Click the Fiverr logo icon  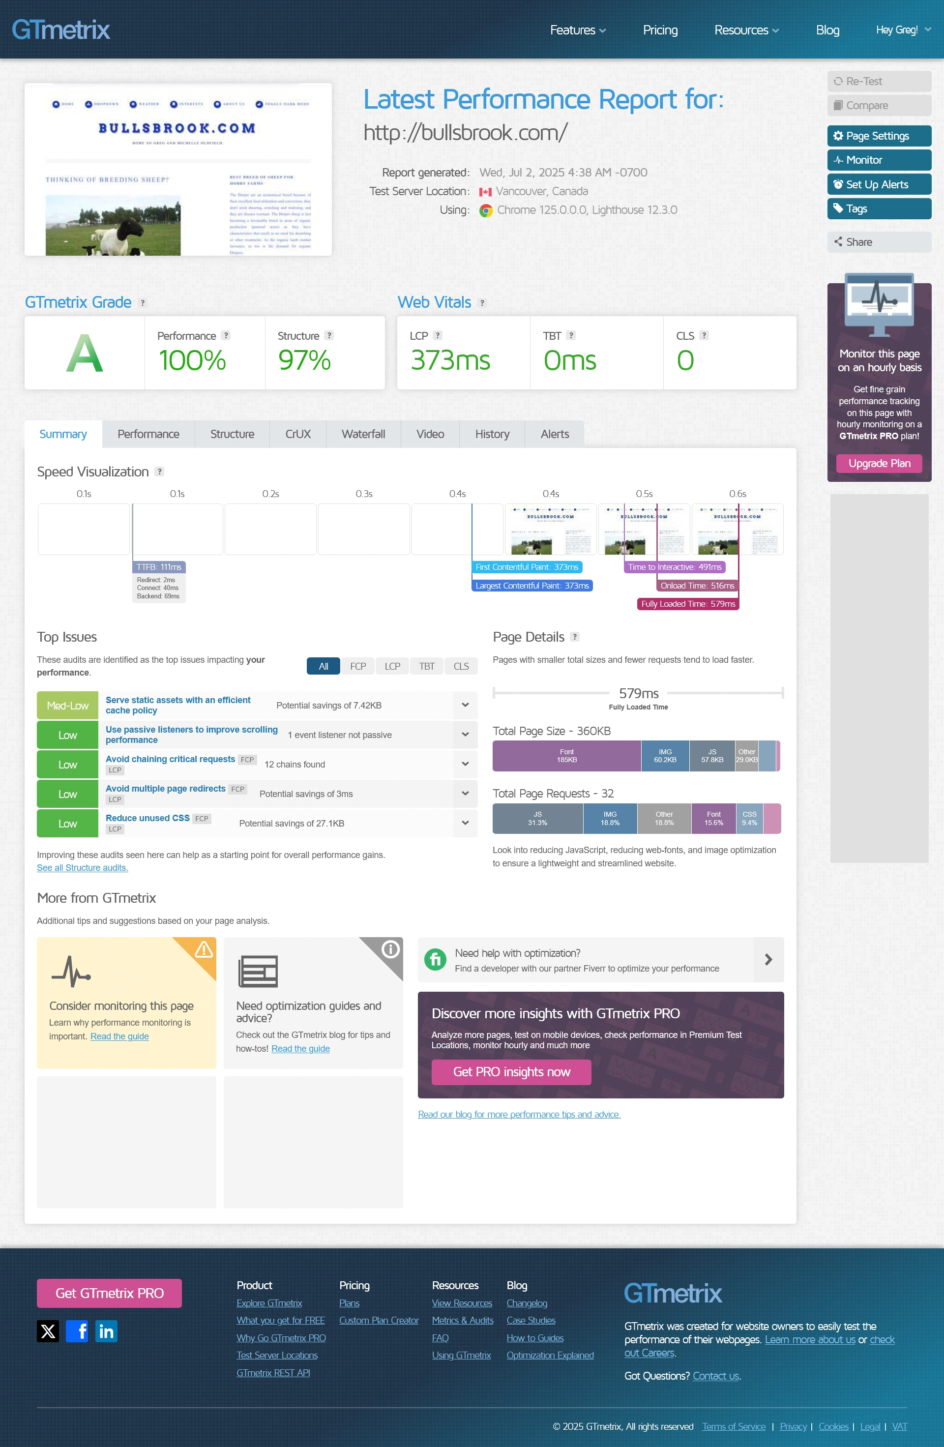tap(435, 959)
